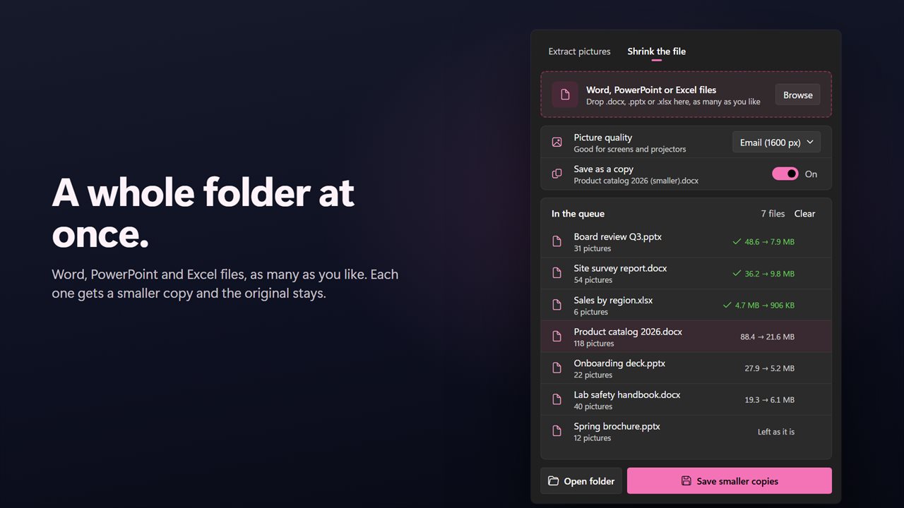Click the green checkmark on Site survey report row

(x=737, y=274)
